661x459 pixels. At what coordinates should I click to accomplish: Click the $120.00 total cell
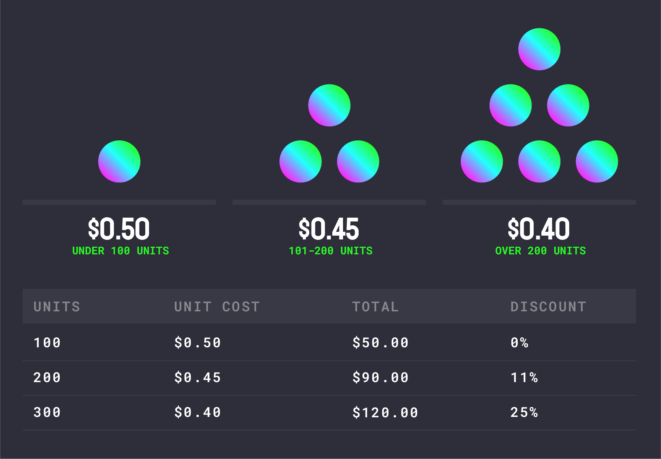tap(385, 413)
